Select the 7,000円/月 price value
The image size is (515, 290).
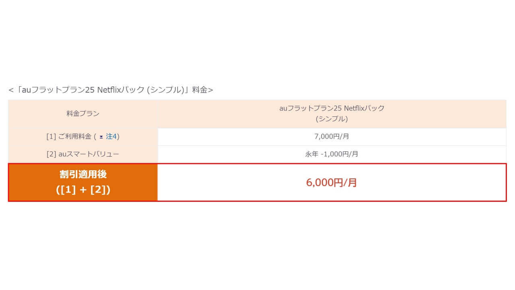click(332, 137)
